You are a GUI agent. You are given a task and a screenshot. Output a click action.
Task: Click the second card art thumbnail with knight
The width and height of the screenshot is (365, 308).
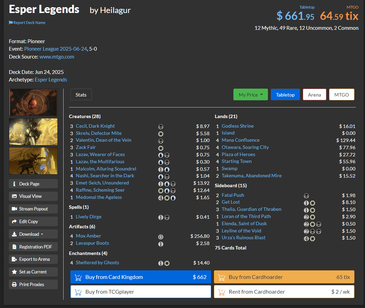pyautogui.click(x=33, y=132)
